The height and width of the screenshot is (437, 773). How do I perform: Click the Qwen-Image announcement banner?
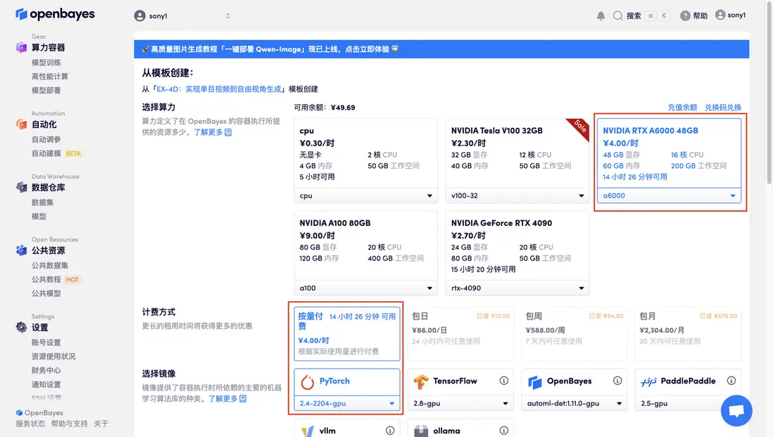pyautogui.click(x=441, y=49)
